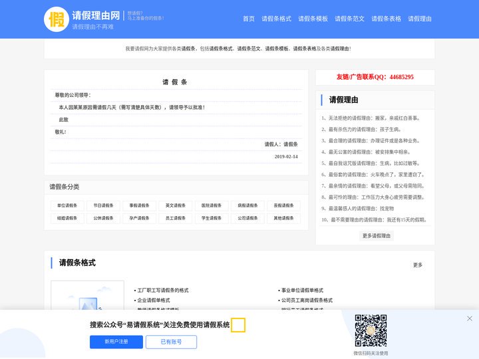The width and height of the screenshot is (479, 359).
Task: Click the 更多请假理由 button
Action: click(377, 236)
